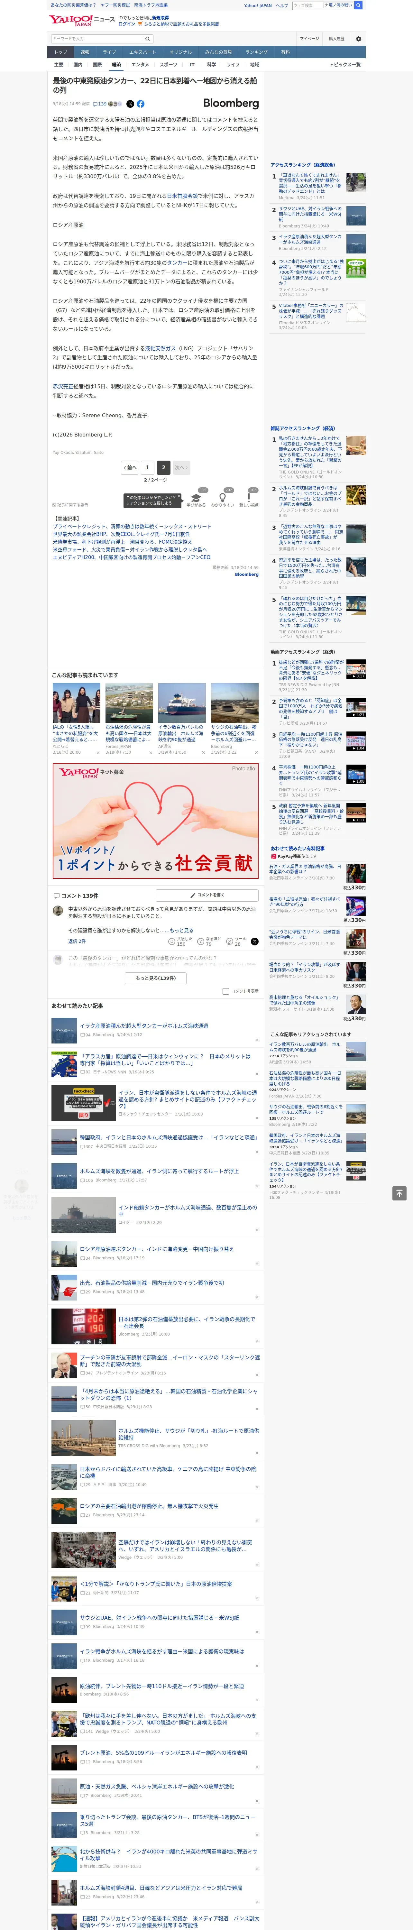Open プーチンの軍隊が友軍誤射 article link

170,1361
